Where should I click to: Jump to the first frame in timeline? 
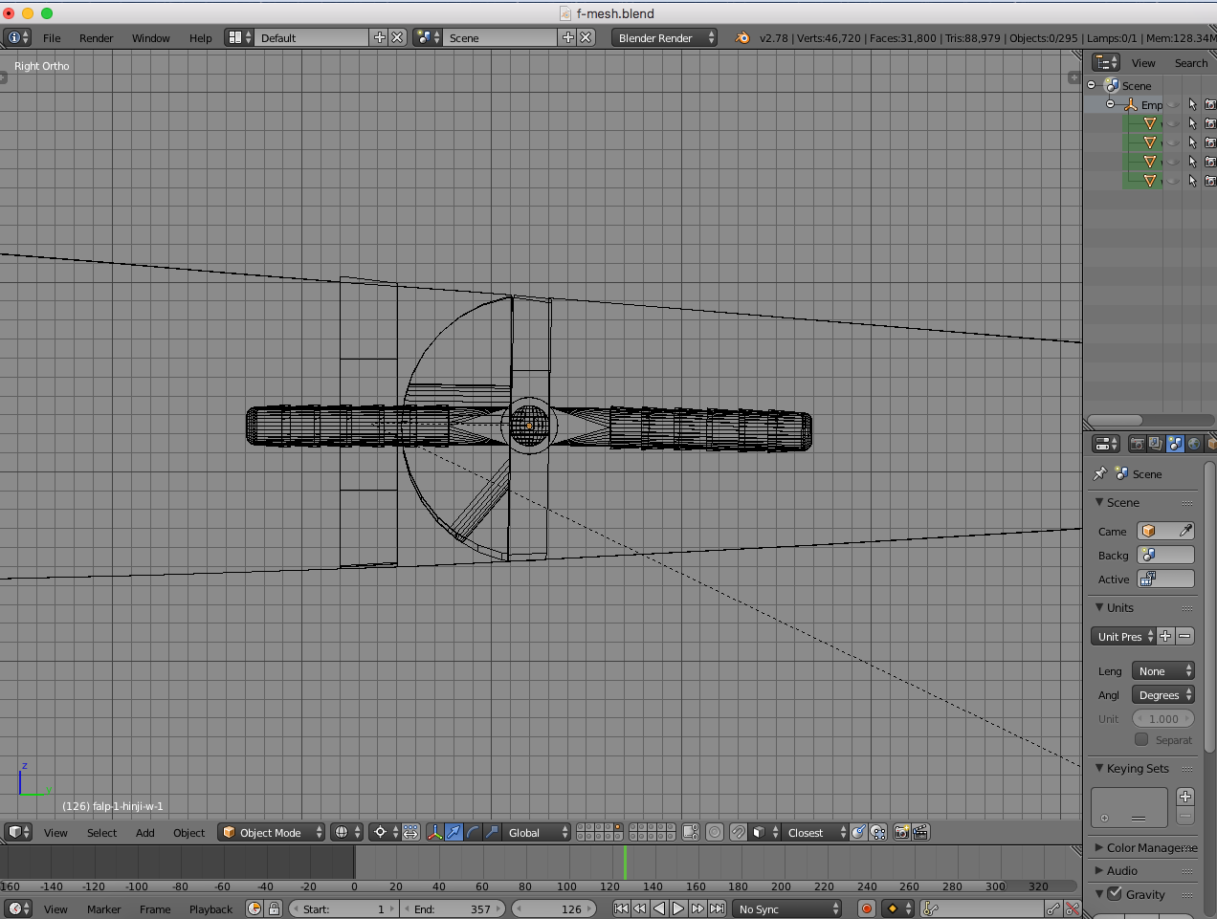pos(621,908)
